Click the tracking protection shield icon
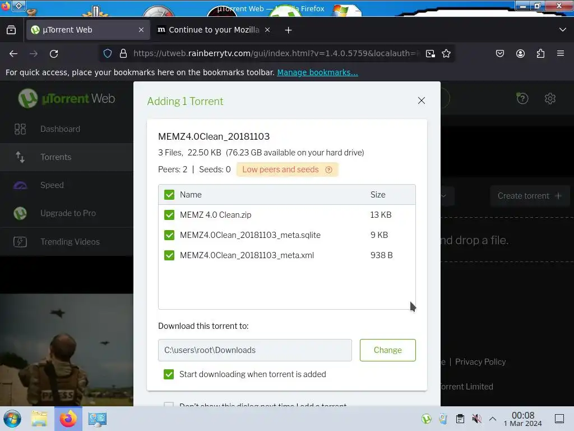574x431 pixels. 108,53
